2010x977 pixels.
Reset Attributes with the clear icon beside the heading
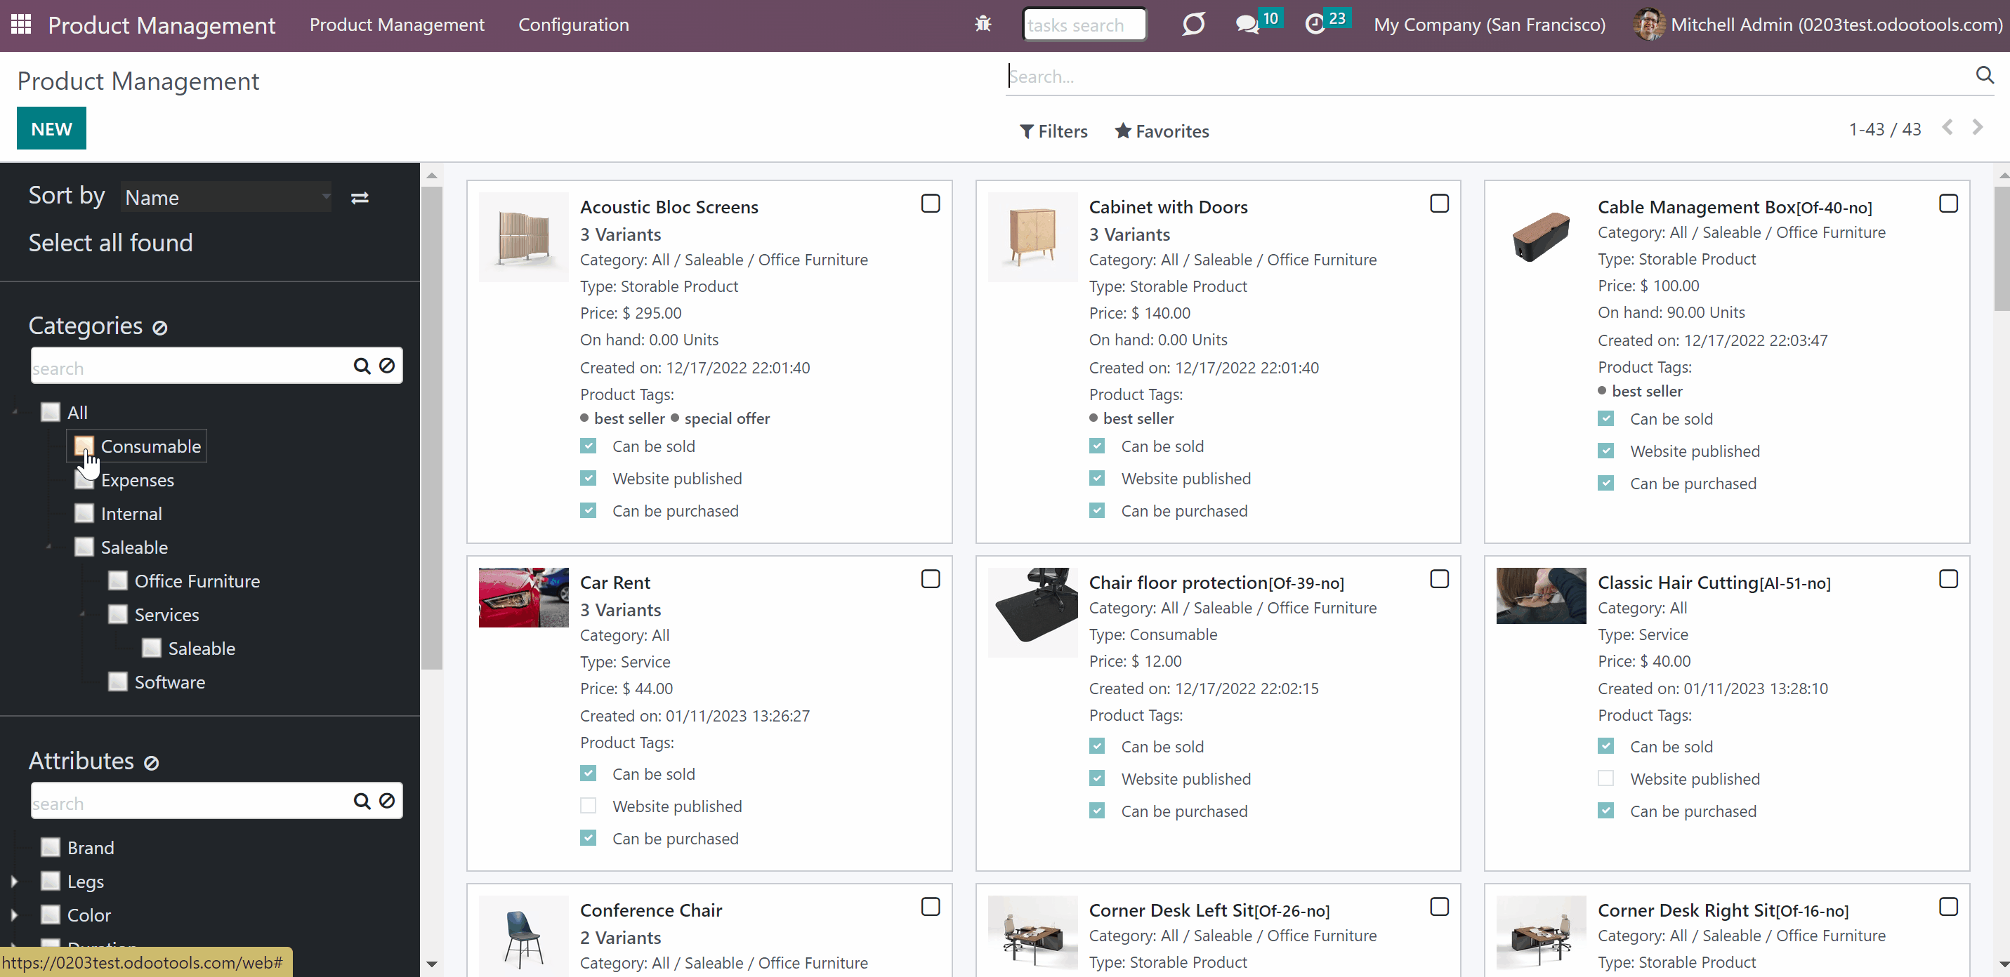(x=152, y=762)
